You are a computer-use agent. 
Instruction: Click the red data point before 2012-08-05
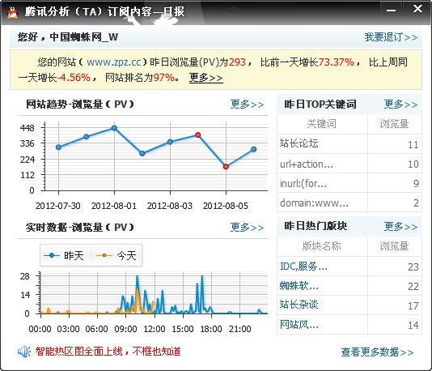coord(198,135)
